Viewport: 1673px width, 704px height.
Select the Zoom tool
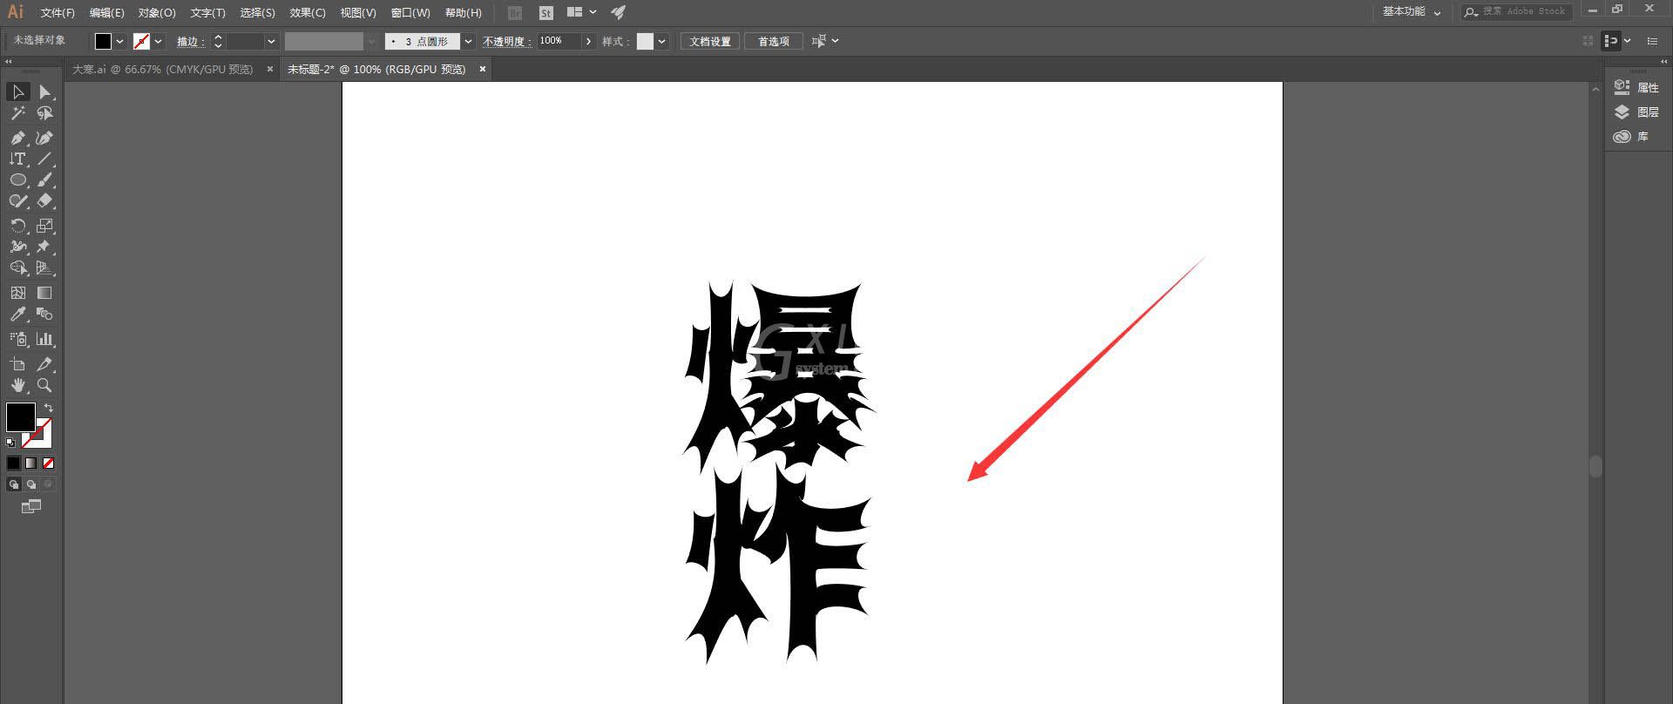coord(44,385)
